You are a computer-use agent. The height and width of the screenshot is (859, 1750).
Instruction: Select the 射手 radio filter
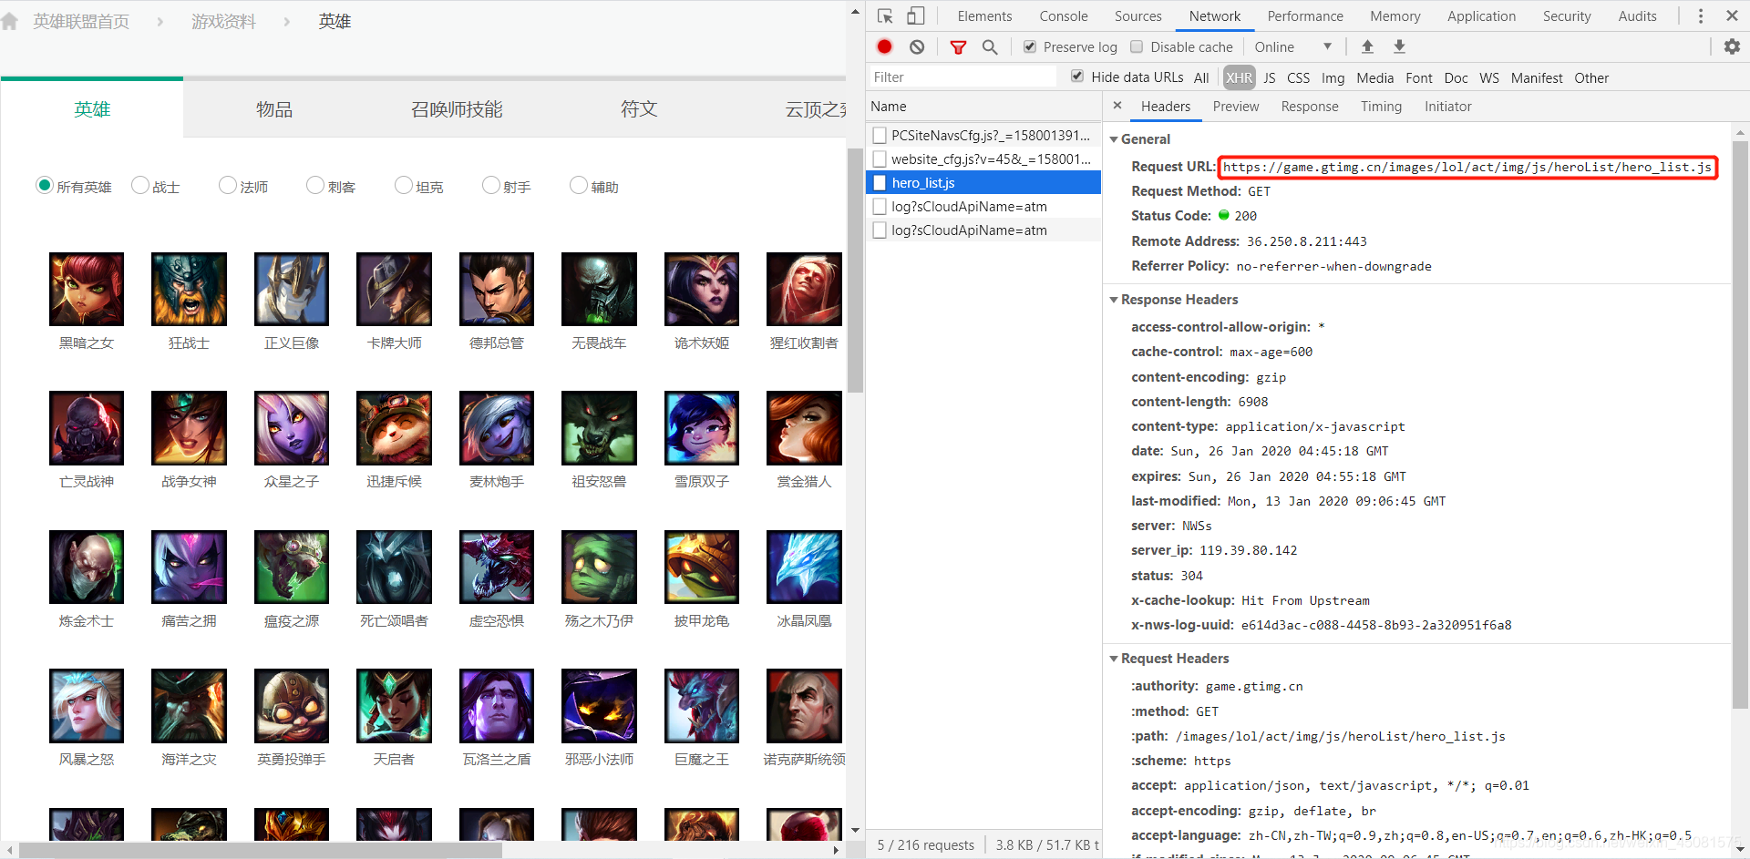pos(491,185)
